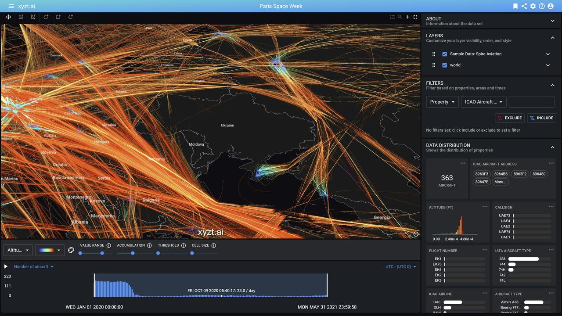Select the rectangle filter tool
Screen dimensions: 562x316
pyautogui.click(x=21, y=17)
